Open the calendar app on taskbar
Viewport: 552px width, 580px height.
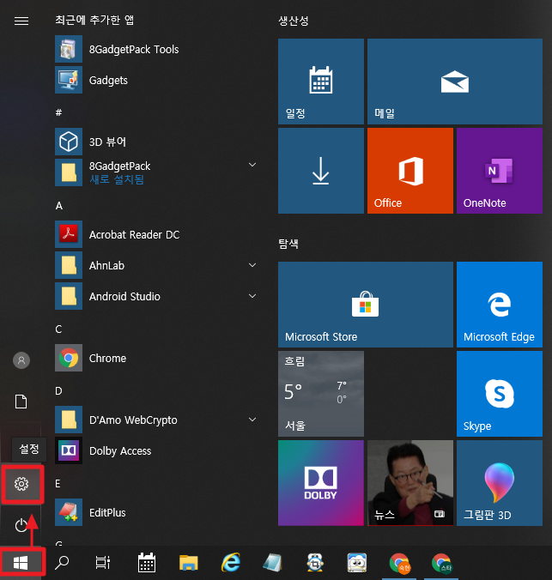point(147,563)
